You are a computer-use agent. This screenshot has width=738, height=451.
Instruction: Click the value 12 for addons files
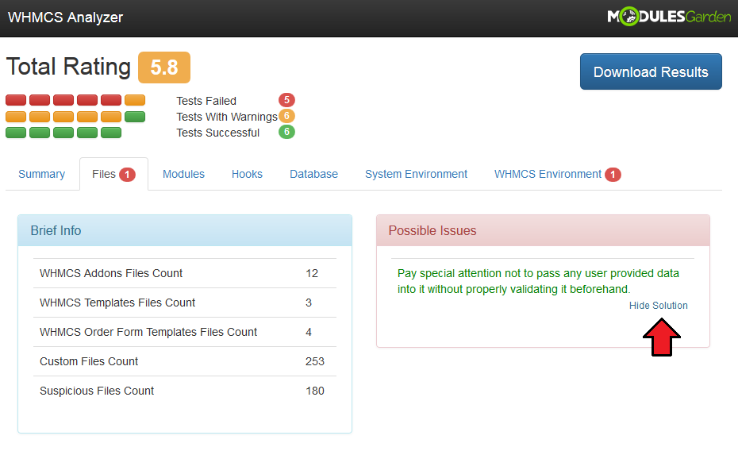coord(312,273)
